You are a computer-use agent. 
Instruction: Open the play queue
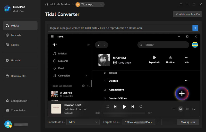(174, 109)
